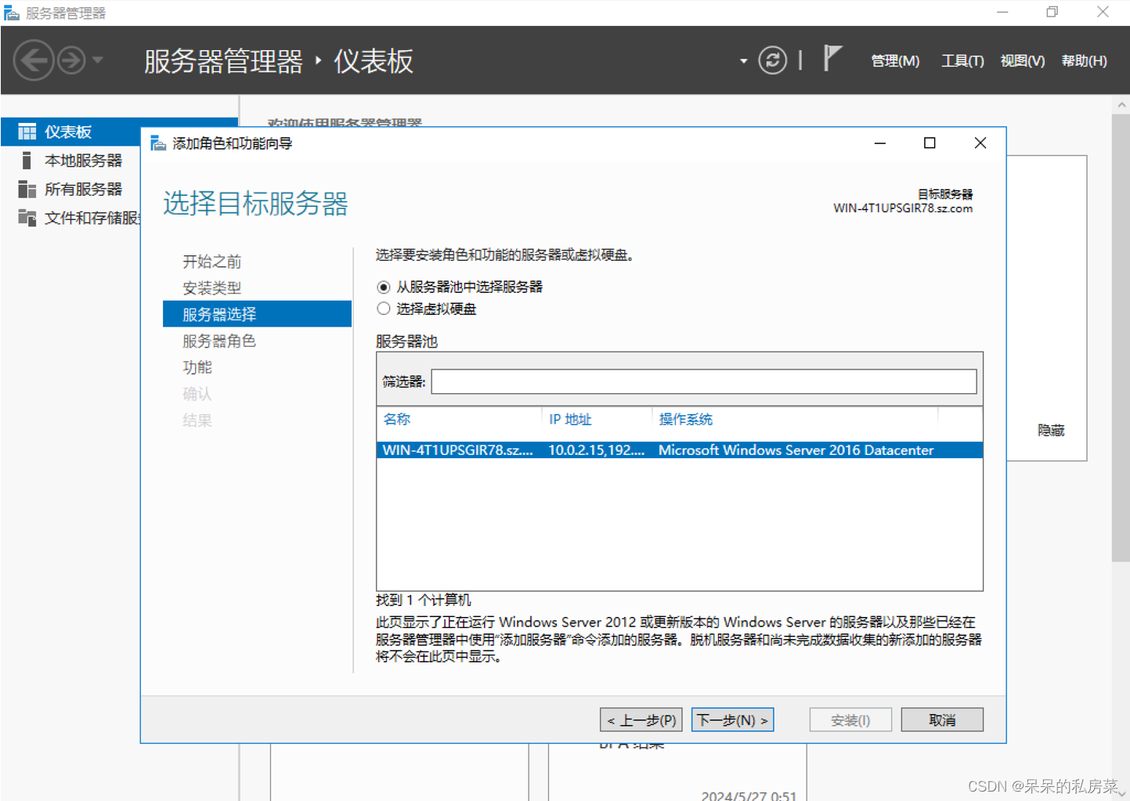This screenshot has height=801, width=1130.
Task: Click Microsoft Windows Server 2016 Datacenter cell
Action: (796, 450)
